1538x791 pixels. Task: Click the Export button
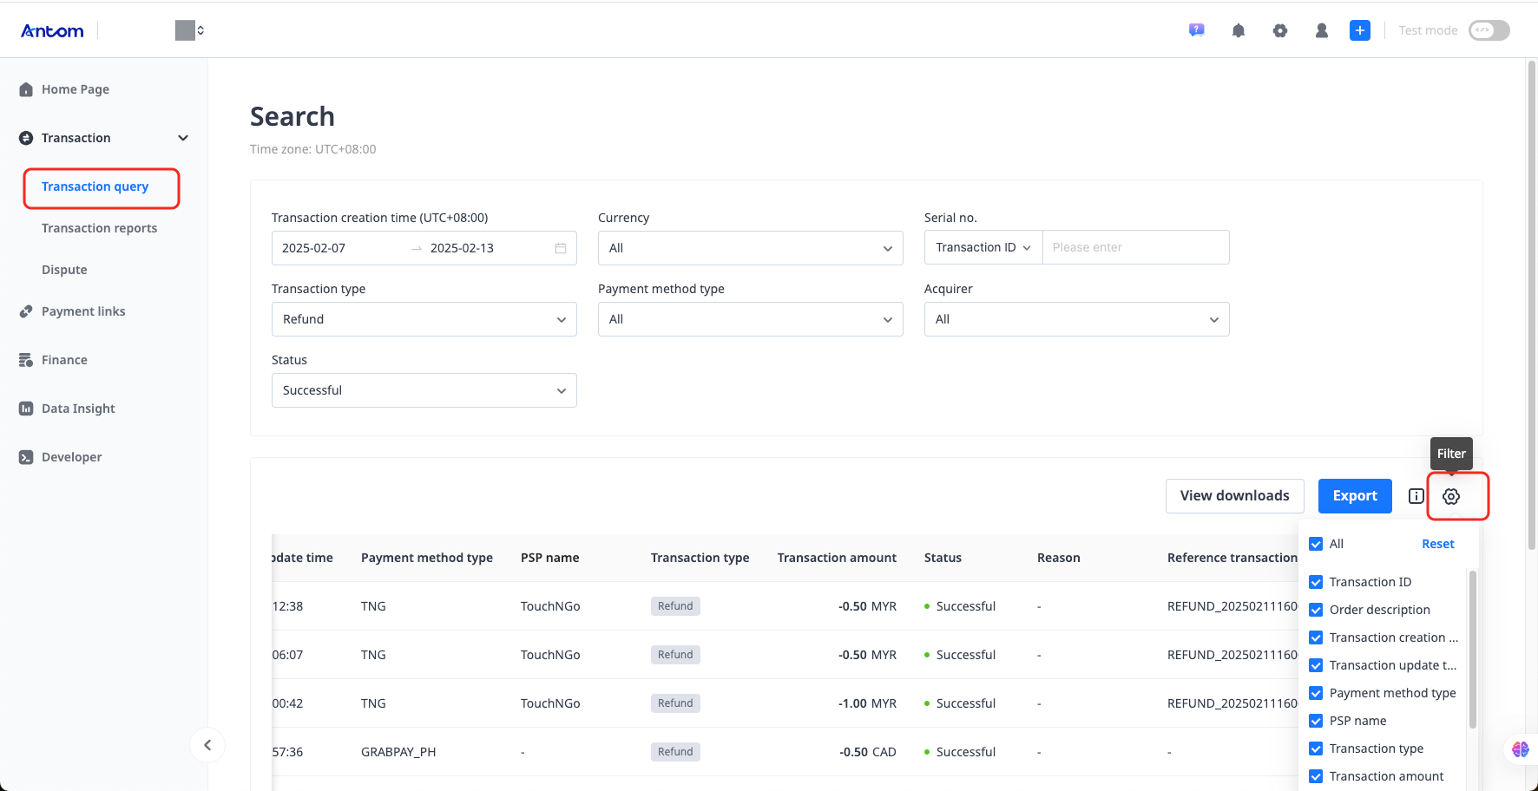click(x=1355, y=496)
